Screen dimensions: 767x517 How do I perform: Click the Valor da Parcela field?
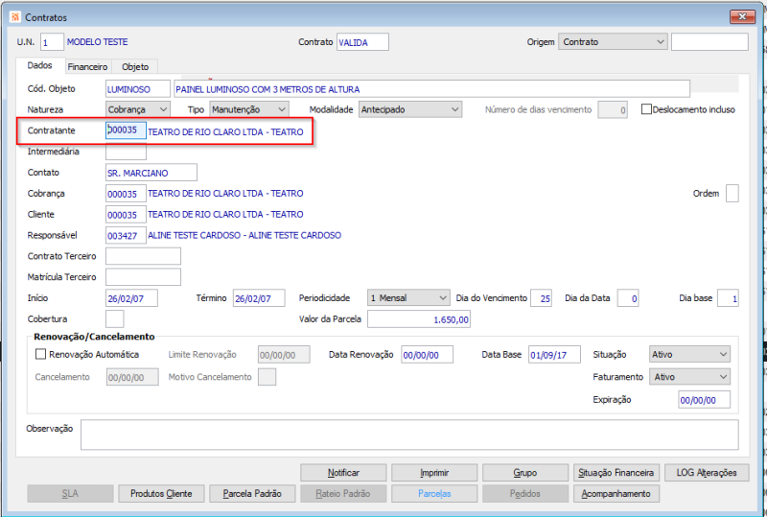pyautogui.click(x=419, y=319)
